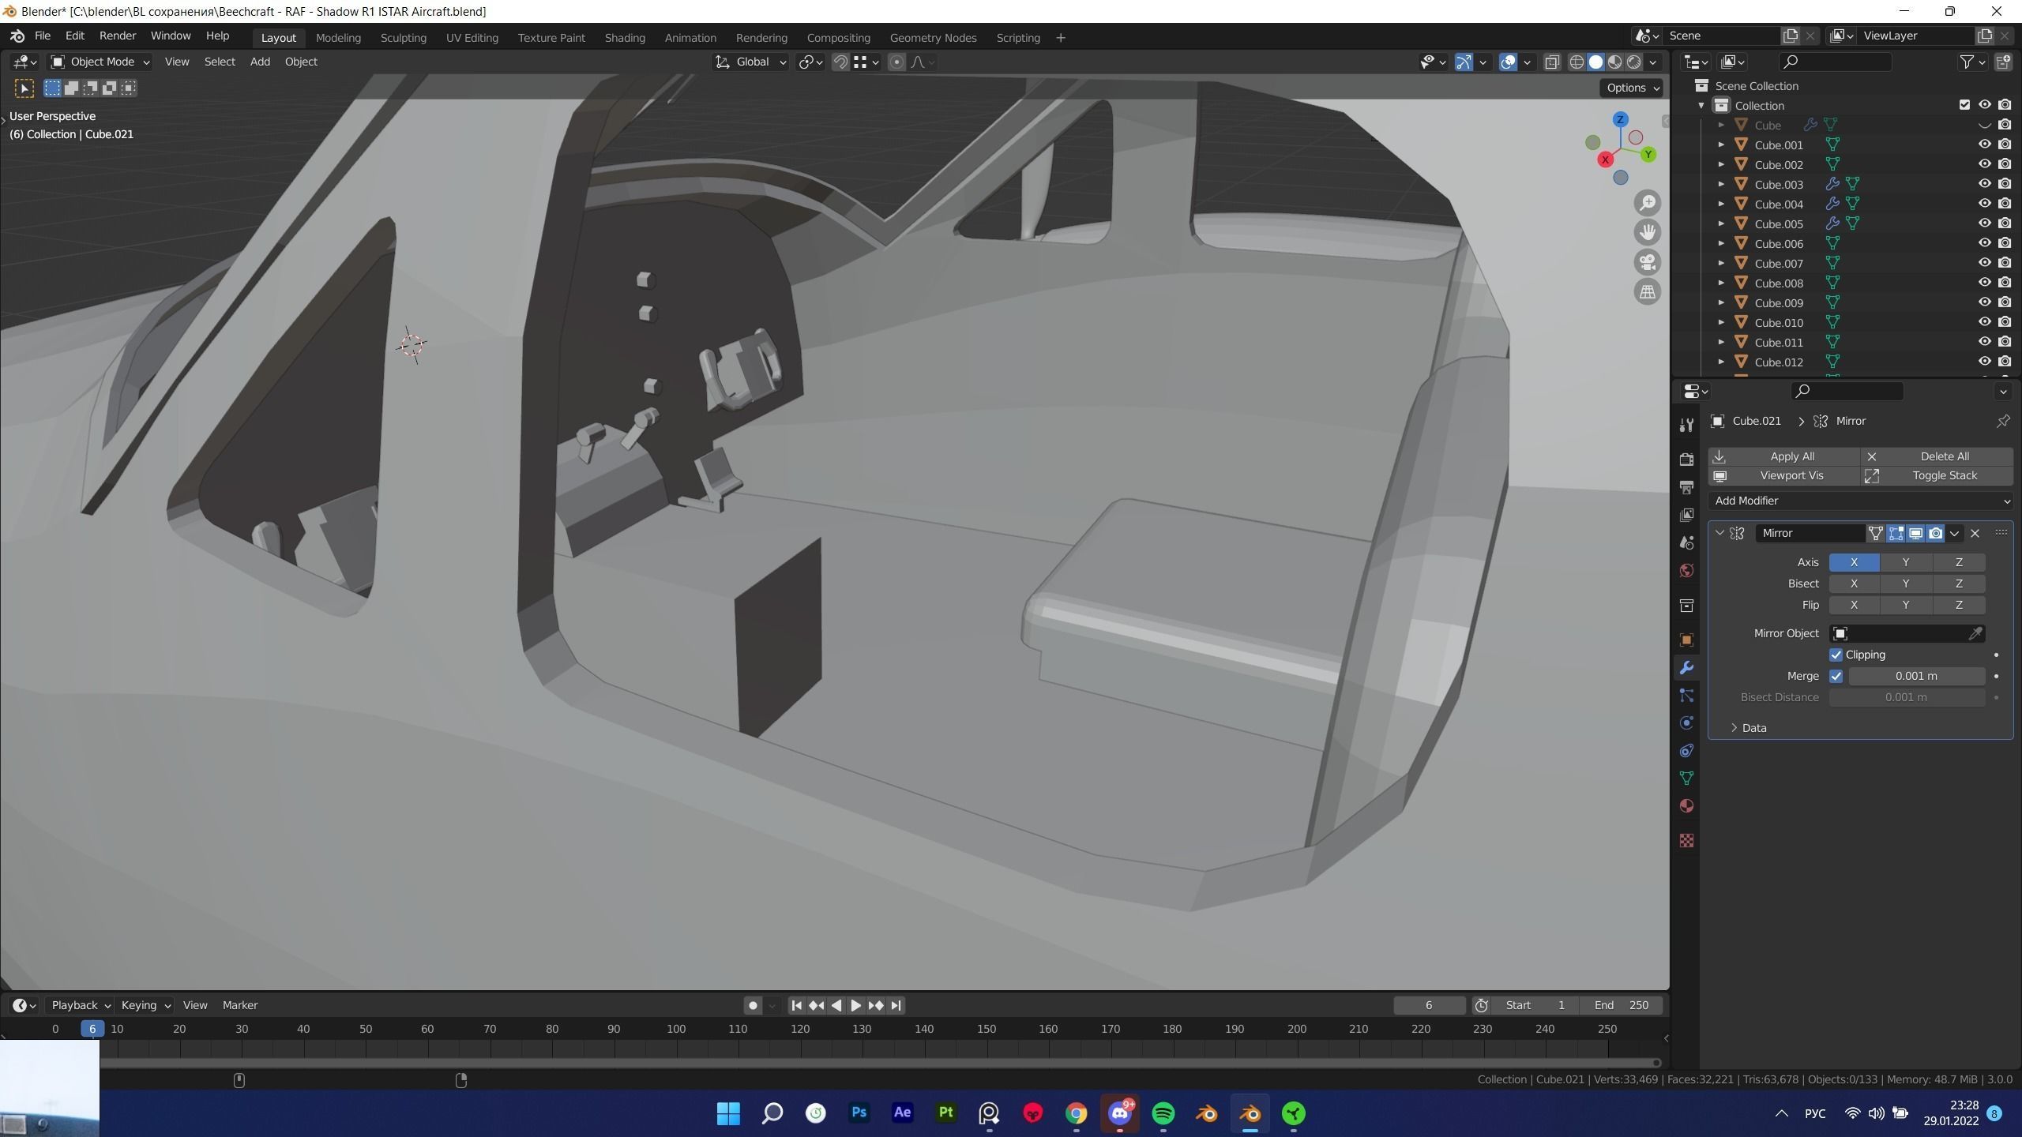
Task: Disable the Merge checkbox
Action: pos(1836,676)
